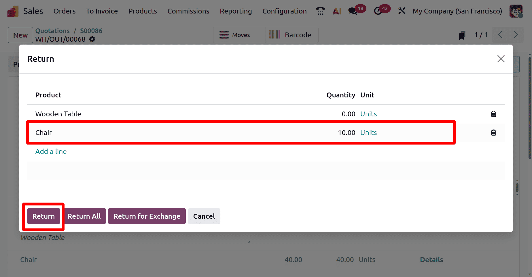Open the phone/VoIP dialer icon
The width and height of the screenshot is (532, 277).
coord(320,11)
